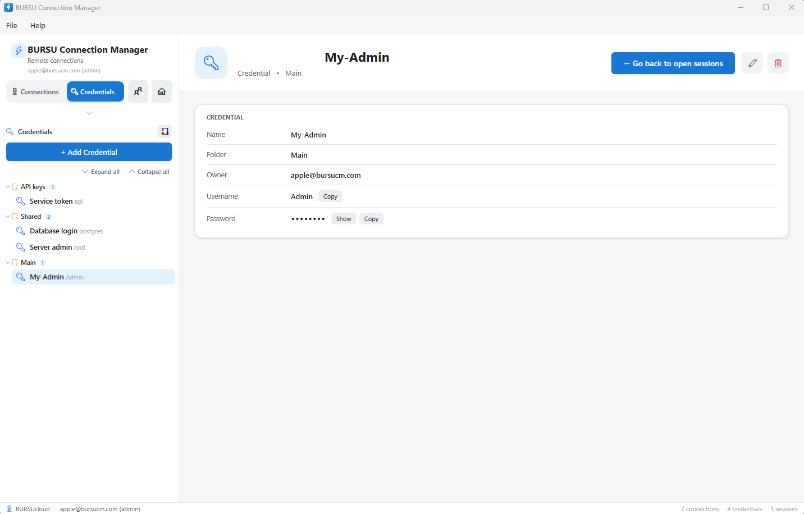804x514 pixels.
Task: Click the BURSU lightning logo in sidebar
Action: (x=19, y=51)
